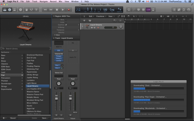
Task: Mute the Liquid Dreams track
Action: click(x=92, y=28)
